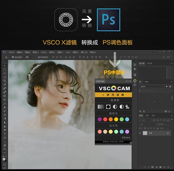
Task: Select the Dodge tool
Action: pyautogui.click(x=4, y=130)
